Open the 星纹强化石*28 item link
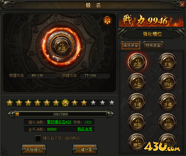186x156 pixels. (59, 122)
